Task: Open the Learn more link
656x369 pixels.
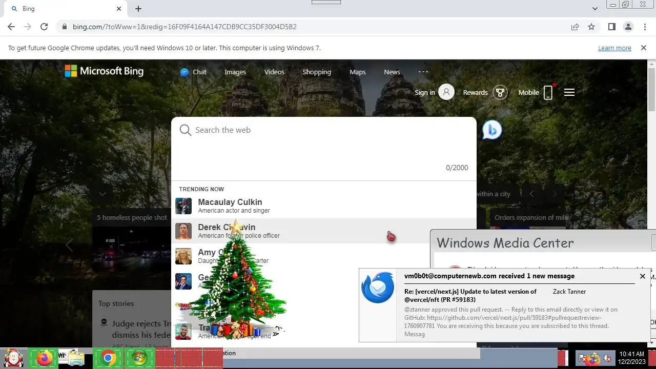Action: [x=614, y=48]
